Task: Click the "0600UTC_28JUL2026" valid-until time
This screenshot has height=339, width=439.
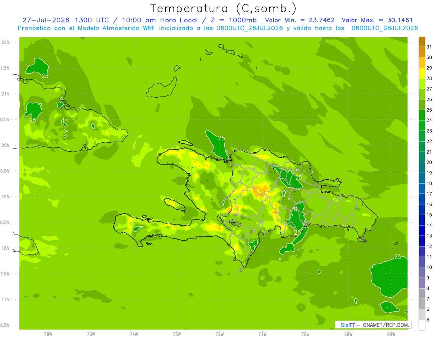Action: pyautogui.click(x=385, y=28)
